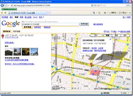
Task: Click the Home page icon
Action: coord(94,13)
